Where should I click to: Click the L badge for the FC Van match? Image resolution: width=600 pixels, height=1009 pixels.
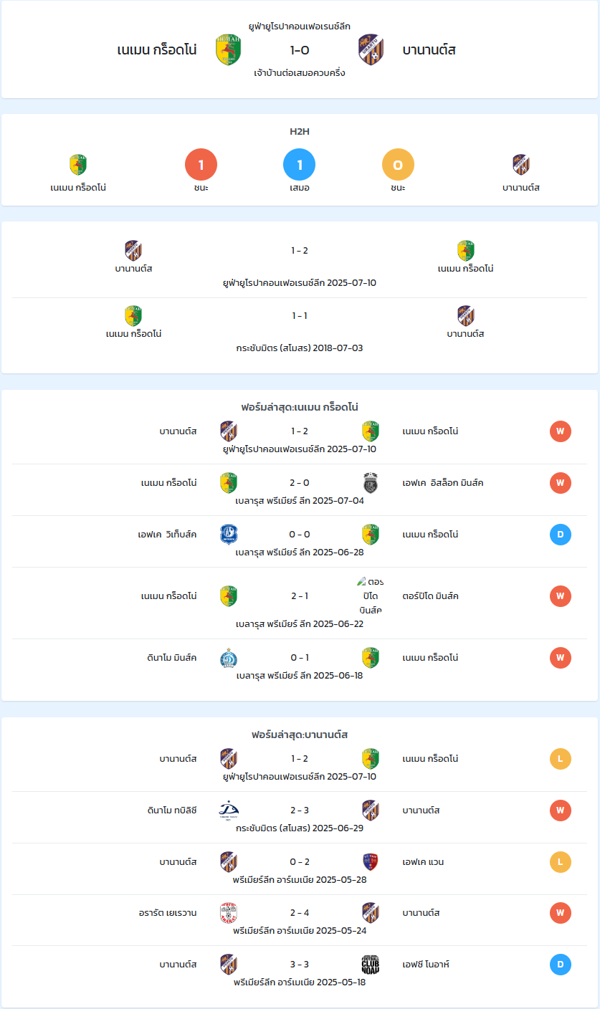tap(561, 862)
